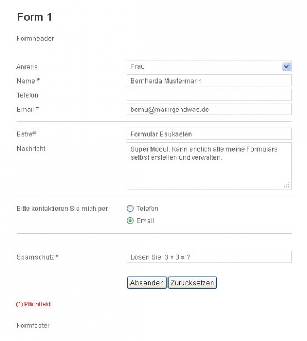Click the Name field label

point(26,81)
